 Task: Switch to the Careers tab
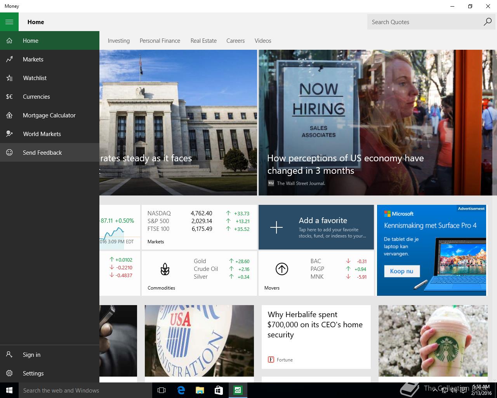point(236,40)
